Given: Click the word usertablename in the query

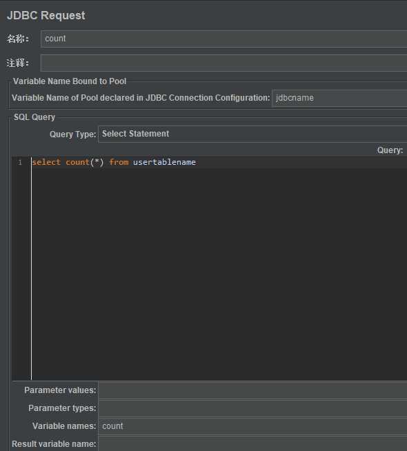Looking at the screenshot, I should click(x=164, y=162).
